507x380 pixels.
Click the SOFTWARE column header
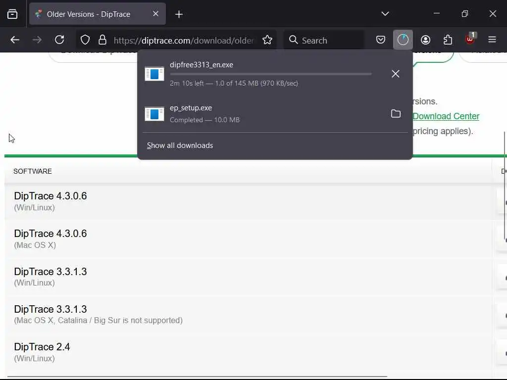pos(32,171)
